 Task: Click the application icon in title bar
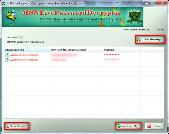click(x=4, y=3)
